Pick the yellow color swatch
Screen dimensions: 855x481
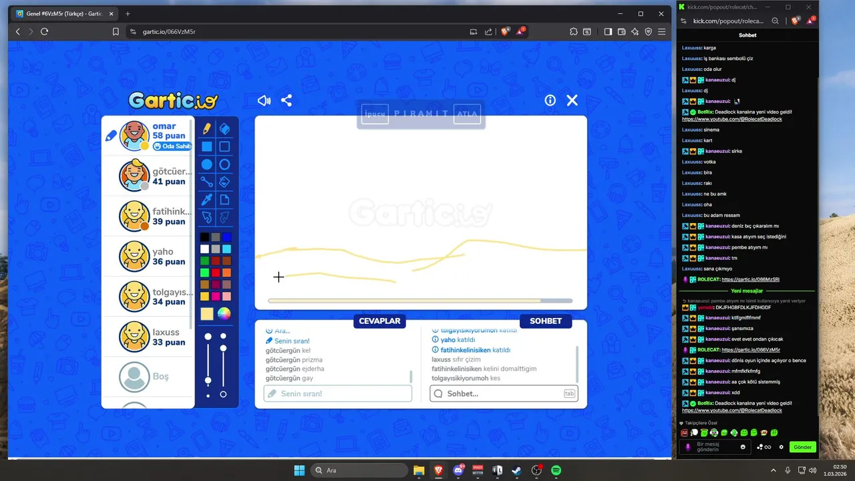(x=205, y=297)
